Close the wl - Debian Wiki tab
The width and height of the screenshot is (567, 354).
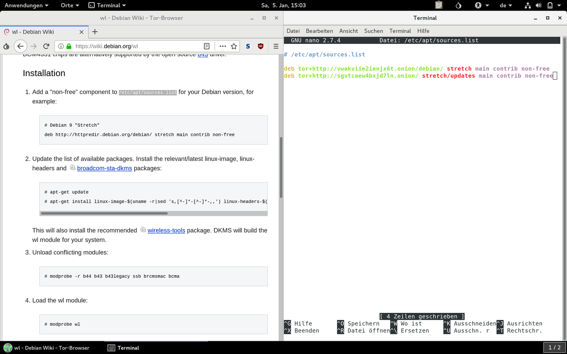82,32
